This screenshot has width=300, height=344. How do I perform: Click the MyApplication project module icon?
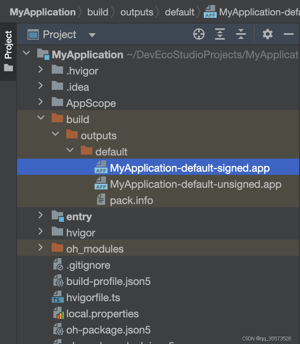pyautogui.click(x=43, y=54)
